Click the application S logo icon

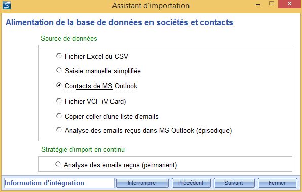7,6
